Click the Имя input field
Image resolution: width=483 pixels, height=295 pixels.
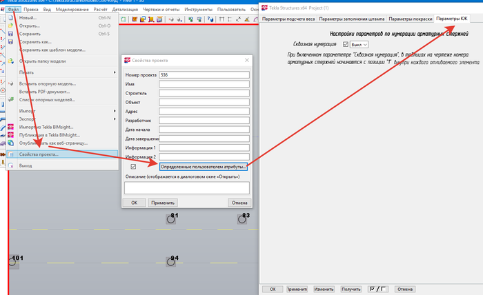[x=204, y=84]
